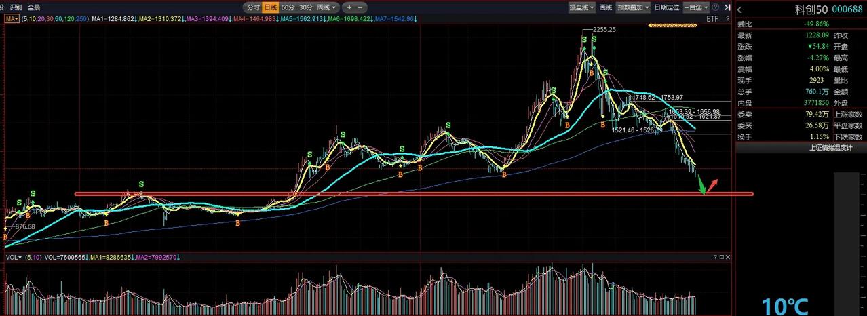Screen dimensions: 867x316
Task: Collapse the right panel with the arrow-bar icon
Action: coord(727,7)
